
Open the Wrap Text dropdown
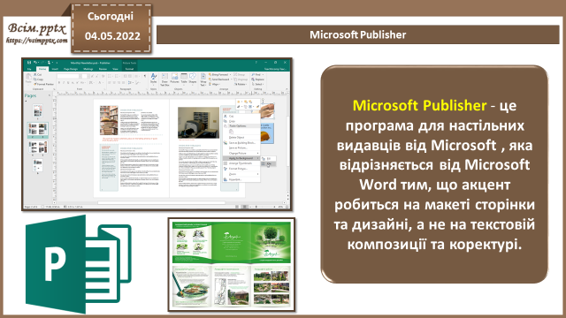203,79
